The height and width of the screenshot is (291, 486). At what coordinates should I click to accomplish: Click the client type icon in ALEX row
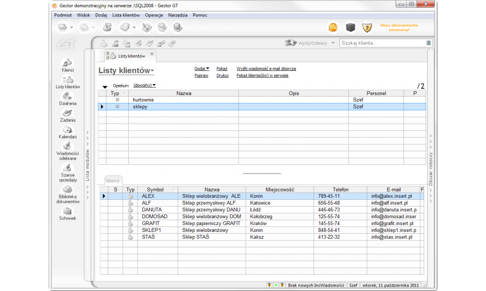(130, 196)
